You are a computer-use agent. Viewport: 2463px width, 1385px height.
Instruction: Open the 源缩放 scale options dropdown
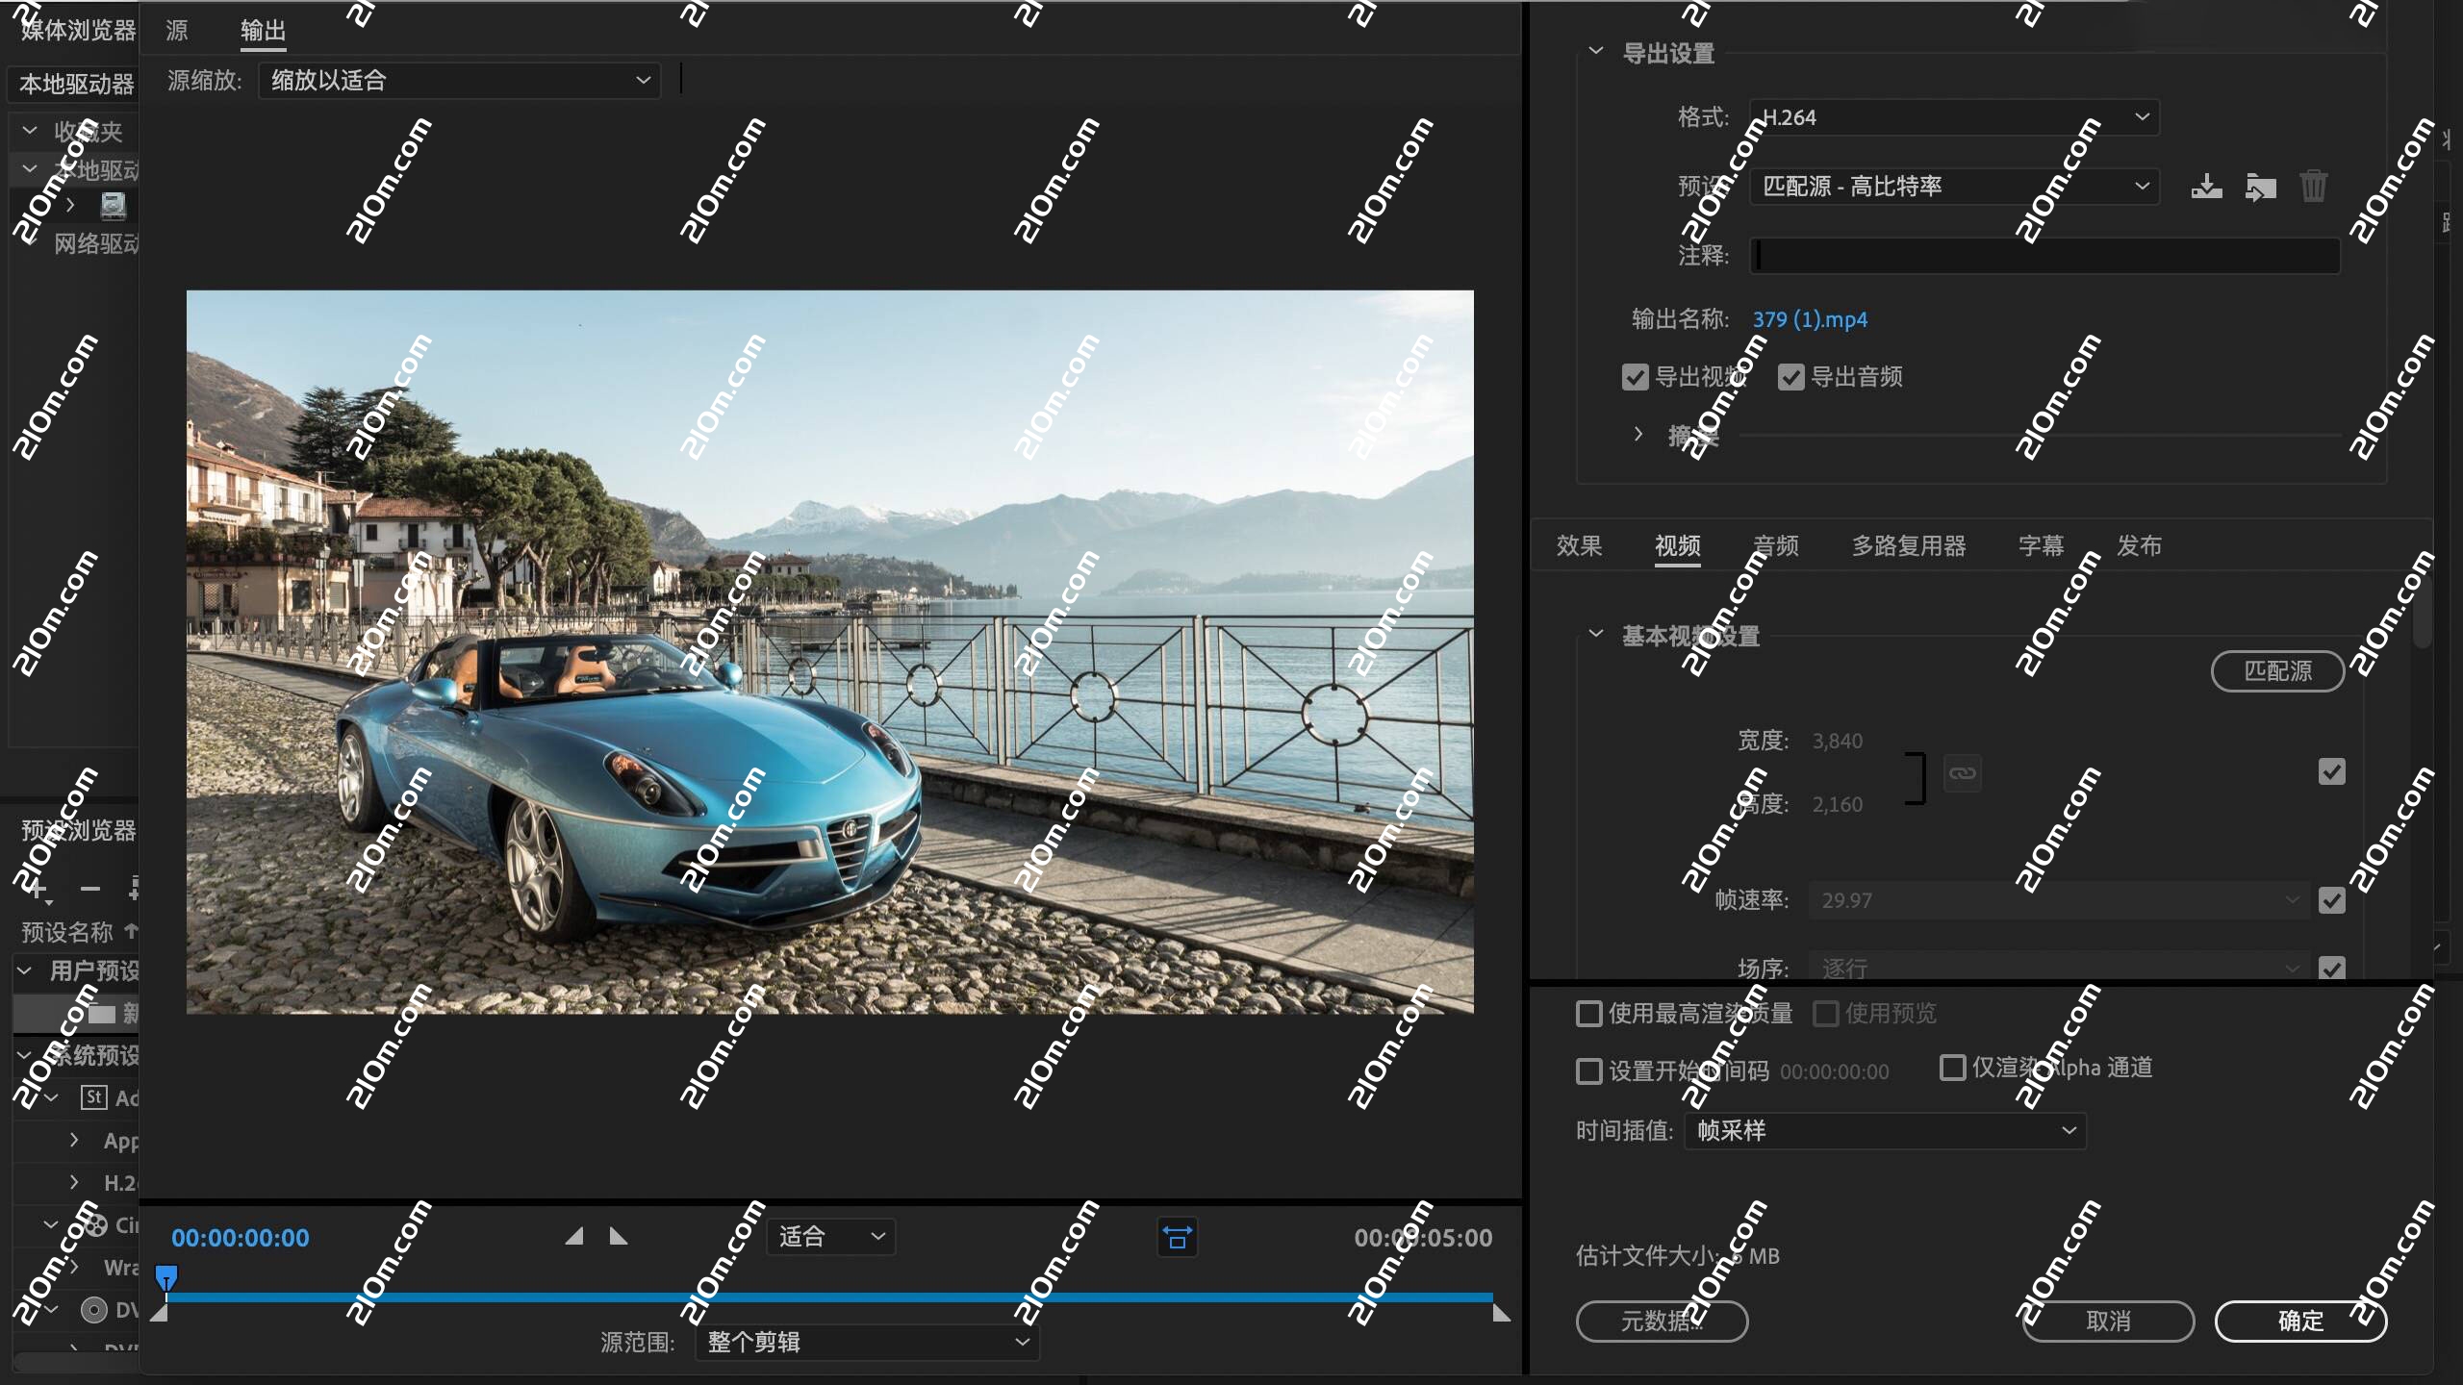tap(460, 80)
